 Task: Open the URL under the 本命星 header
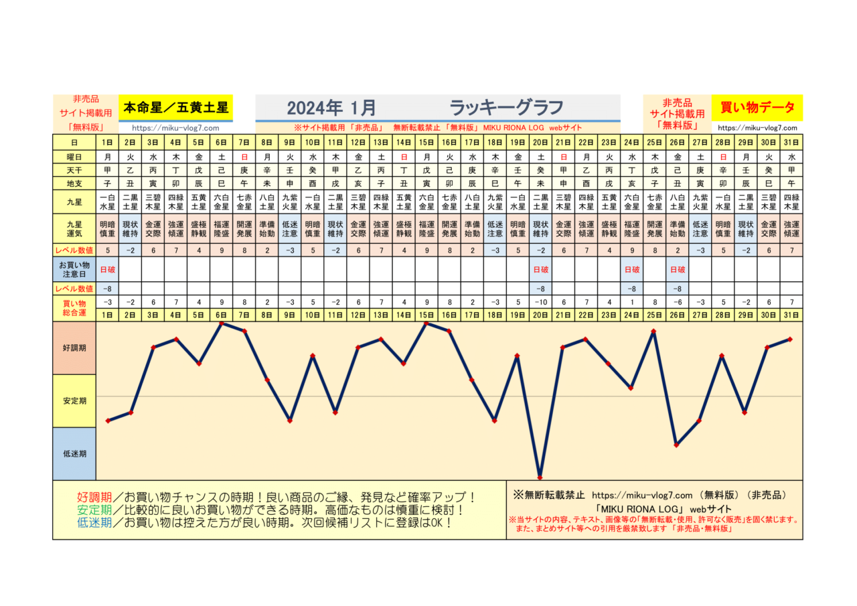[175, 128]
